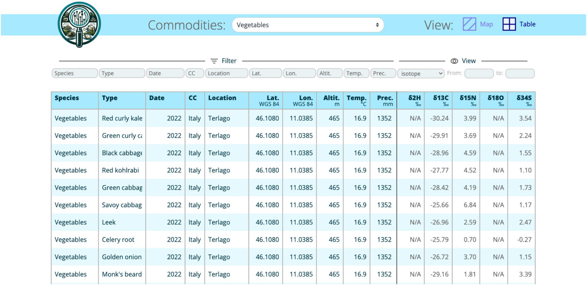This screenshot has height=285, width=587.
Task: Click the δ34S column header
Action: pyautogui.click(x=524, y=98)
